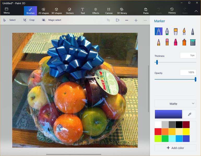Image resolution: width=201 pixels, height=156 pixels.
Task: Click the Thickness value field
Action: tap(188, 55)
